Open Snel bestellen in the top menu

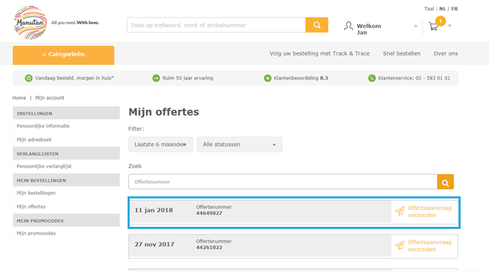[x=402, y=53]
